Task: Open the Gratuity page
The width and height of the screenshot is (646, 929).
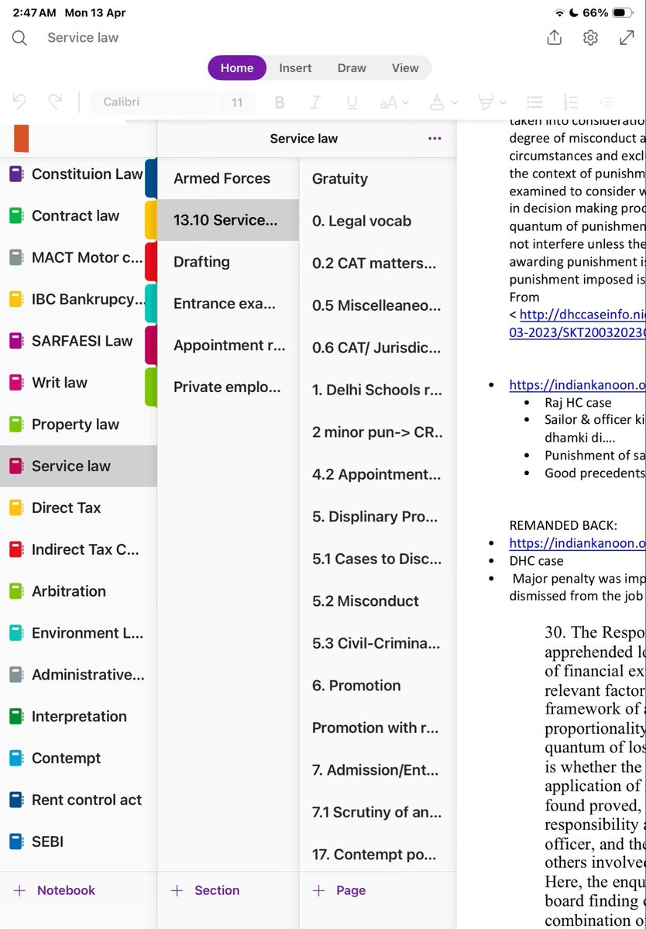Action: (x=378, y=178)
